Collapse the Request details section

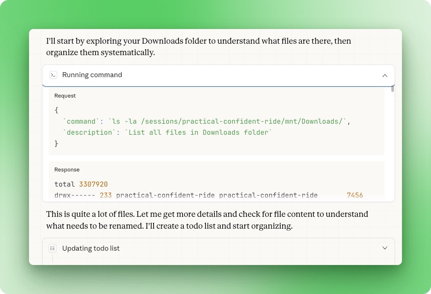[65, 96]
